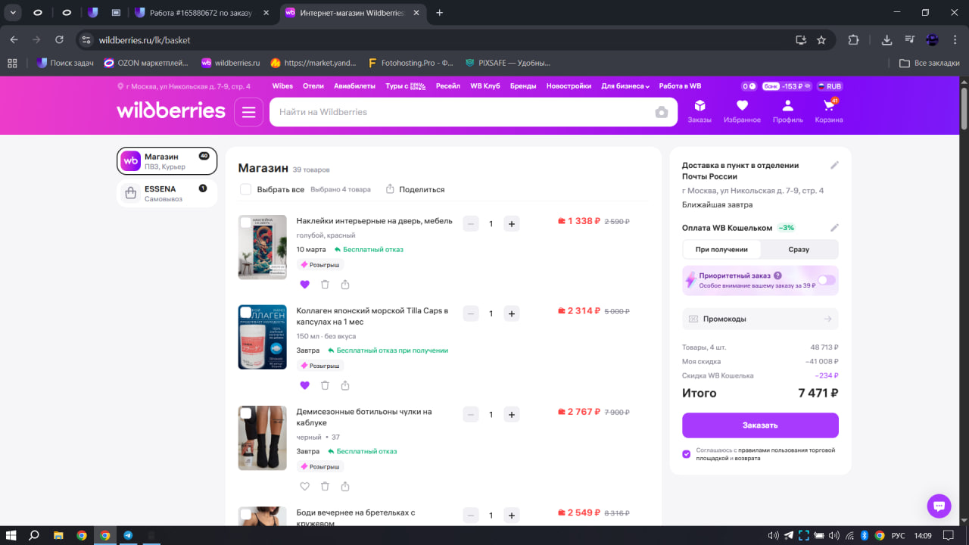Bookmark this page with the star icon
This screenshot has height=545, width=969.
pyautogui.click(x=821, y=40)
